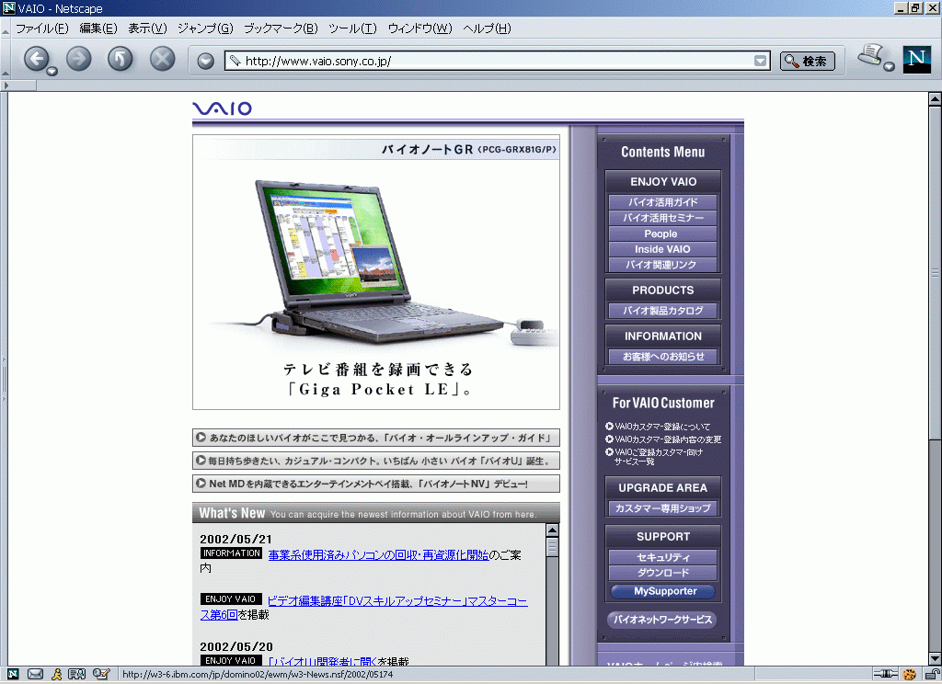942x684 pixels.
Task: Expand the collapsed personal toolbar triangle
Action: [6, 85]
